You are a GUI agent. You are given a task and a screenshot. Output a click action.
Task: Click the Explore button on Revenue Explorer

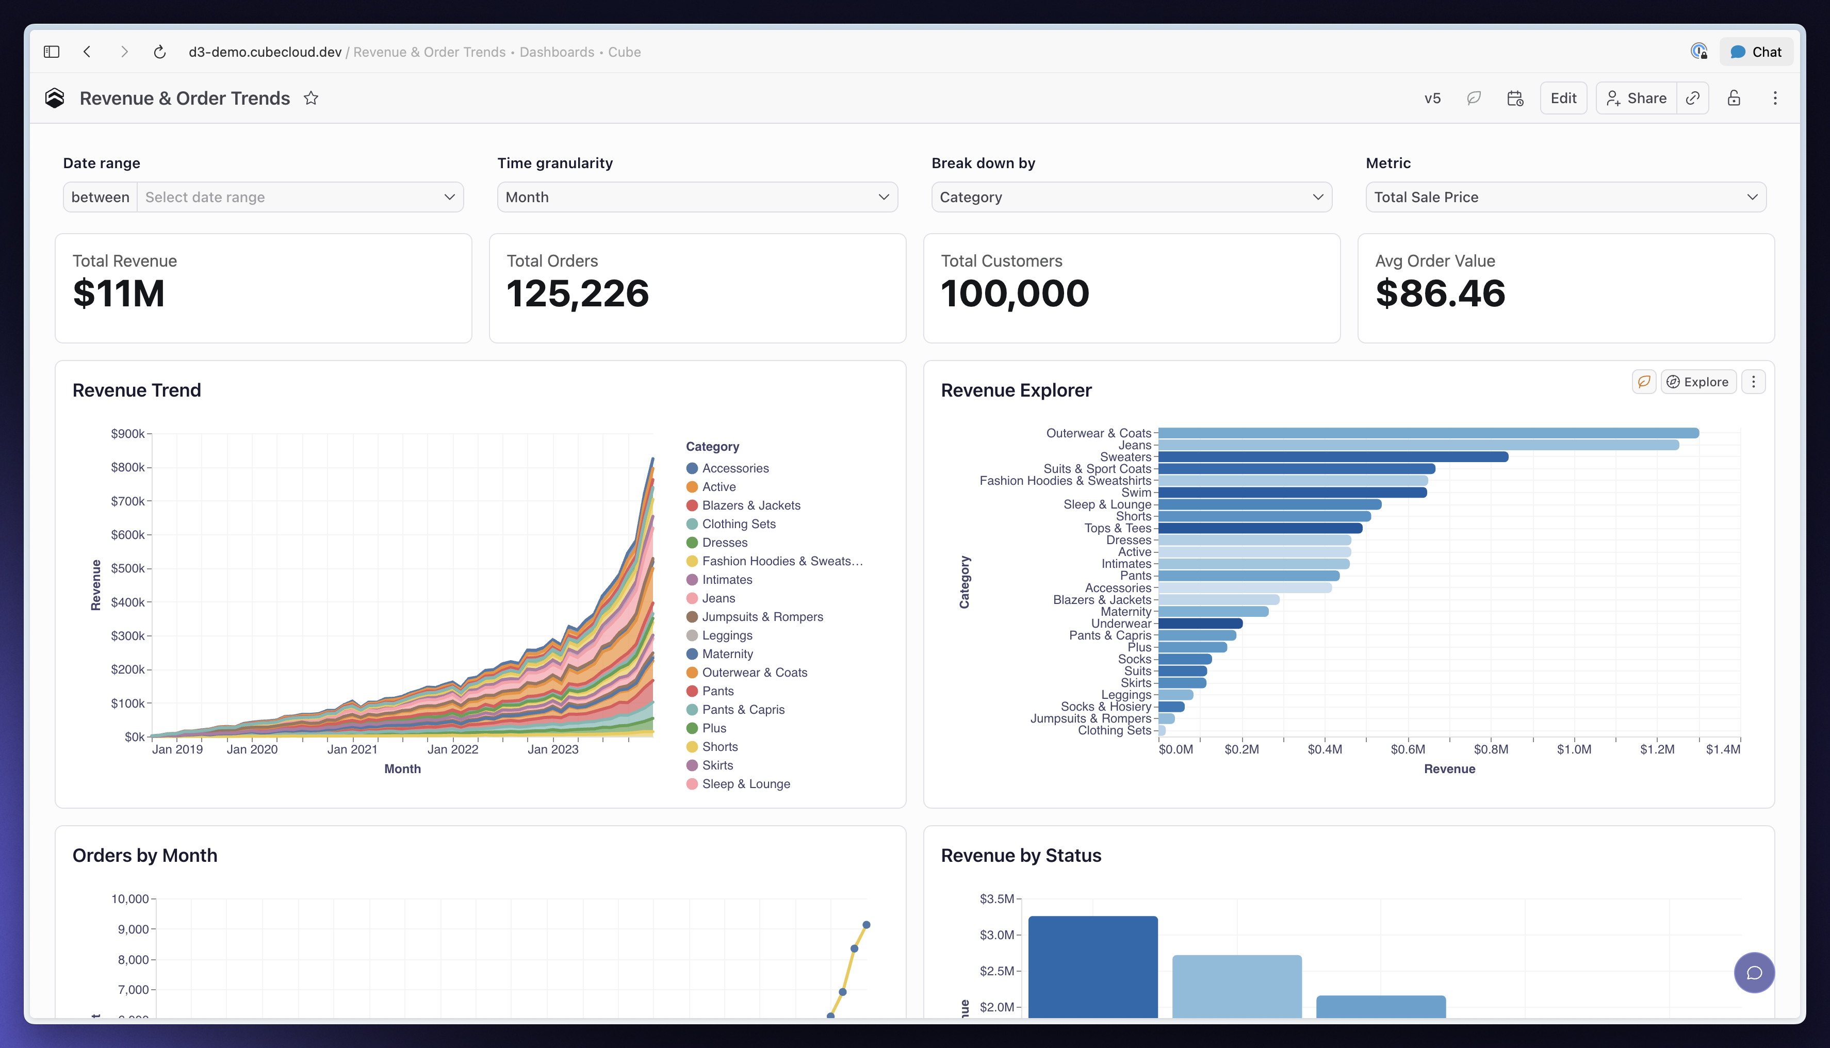tap(1697, 382)
